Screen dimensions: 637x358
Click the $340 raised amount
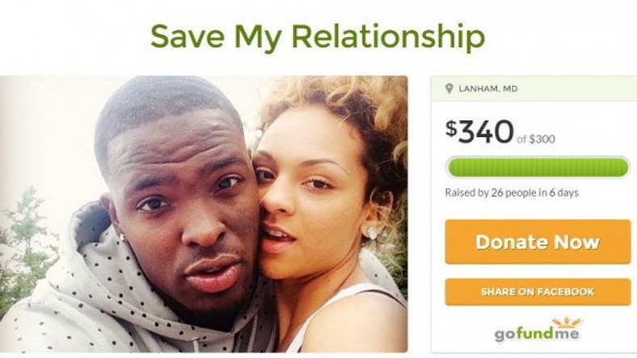click(479, 131)
